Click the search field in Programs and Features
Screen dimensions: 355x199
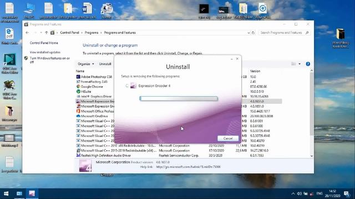click(x=284, y=33)
